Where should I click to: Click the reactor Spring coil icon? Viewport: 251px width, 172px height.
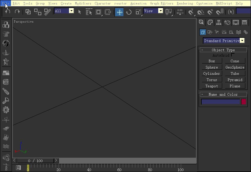[6, 82]
